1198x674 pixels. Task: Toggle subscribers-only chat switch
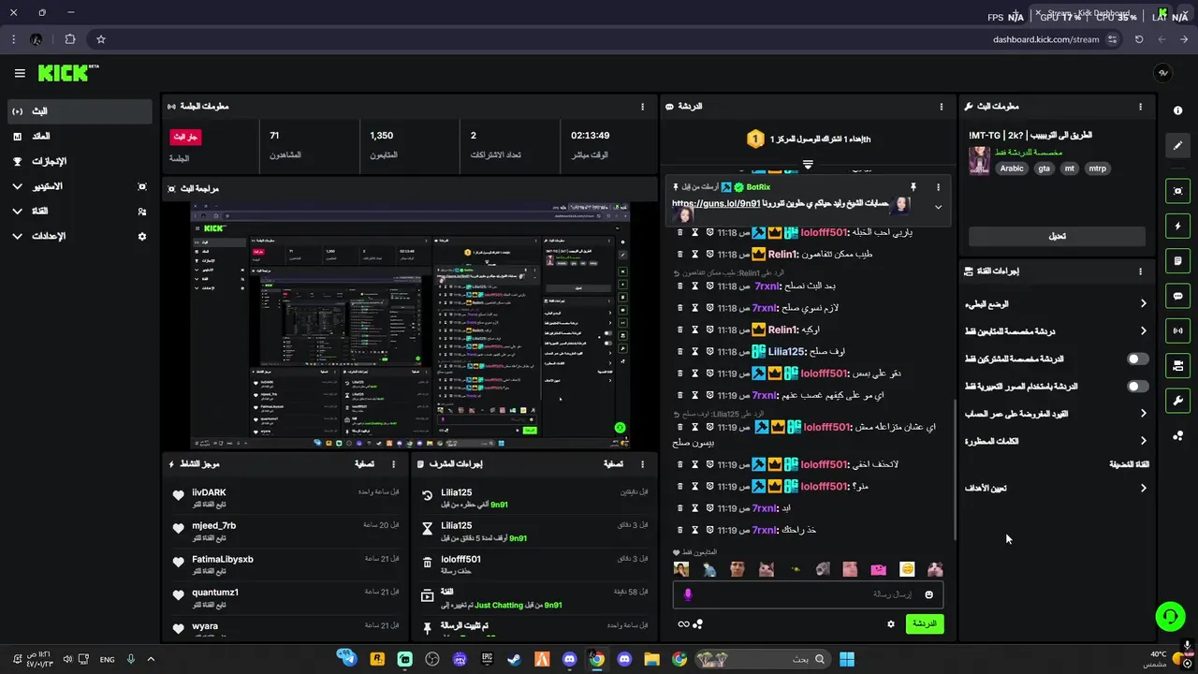1137,359
